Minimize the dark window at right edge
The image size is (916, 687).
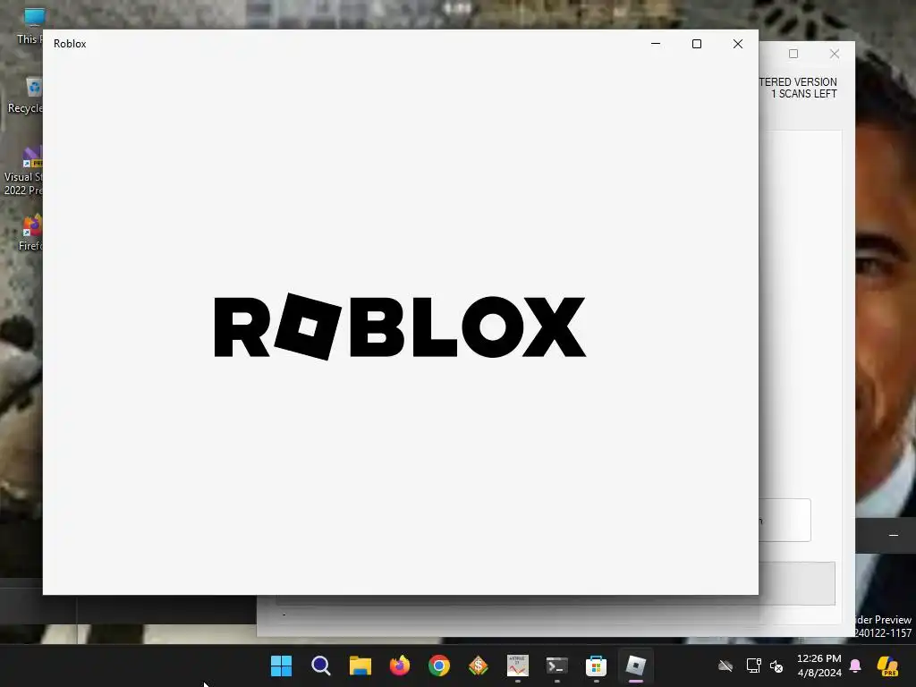894,535
